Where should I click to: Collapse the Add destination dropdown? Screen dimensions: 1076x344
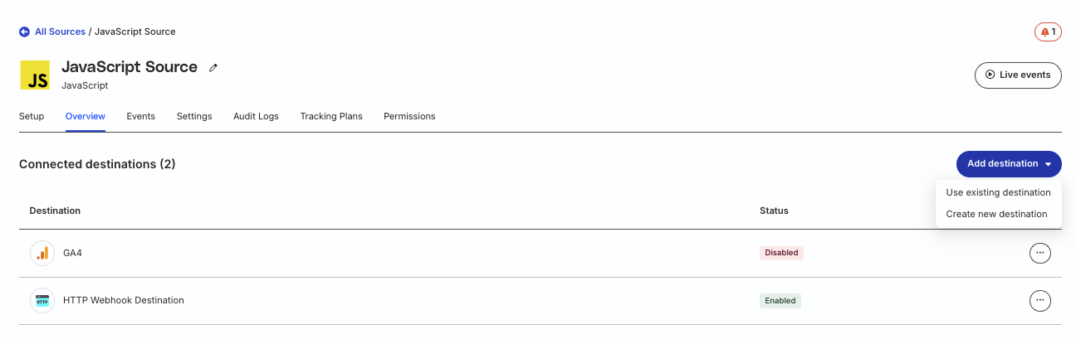[1009, 164]
